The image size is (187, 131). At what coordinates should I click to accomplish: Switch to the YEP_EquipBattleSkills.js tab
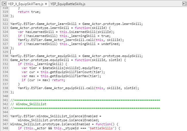click(68, 4)
